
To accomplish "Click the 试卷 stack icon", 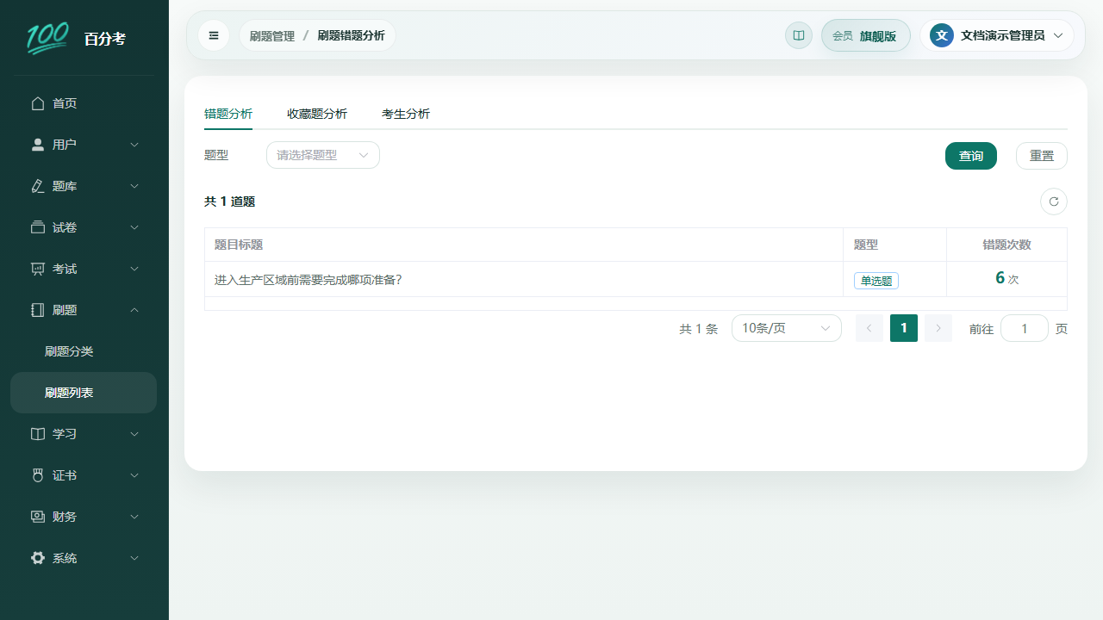I will [38, 227].
